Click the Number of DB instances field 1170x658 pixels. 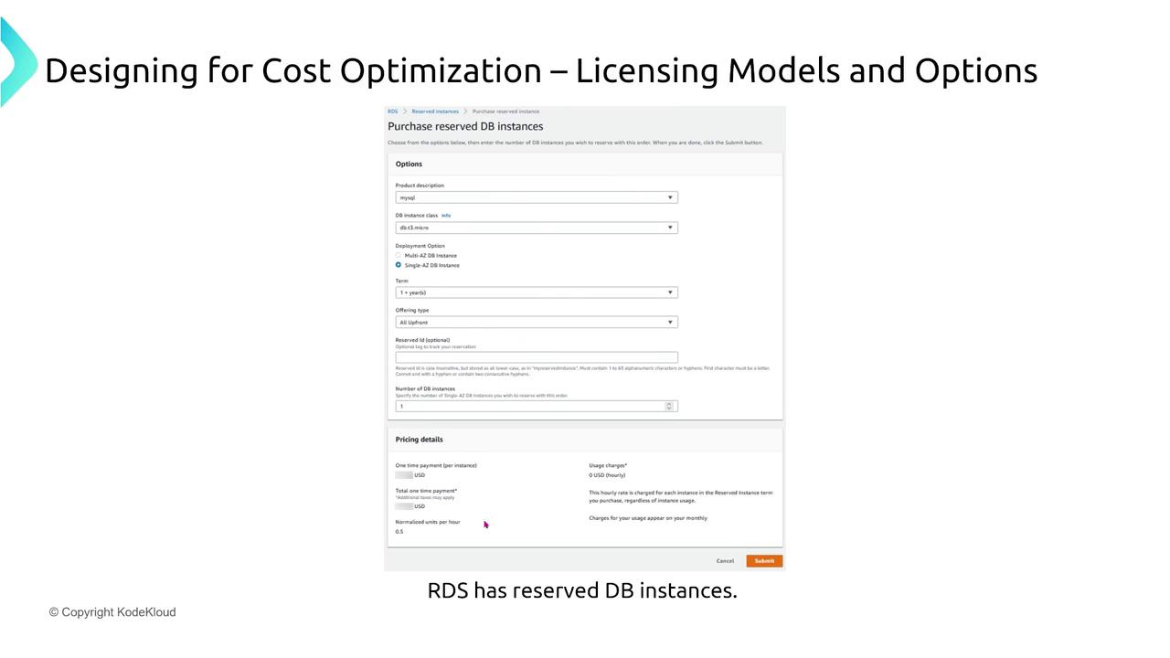pos(537,406)
